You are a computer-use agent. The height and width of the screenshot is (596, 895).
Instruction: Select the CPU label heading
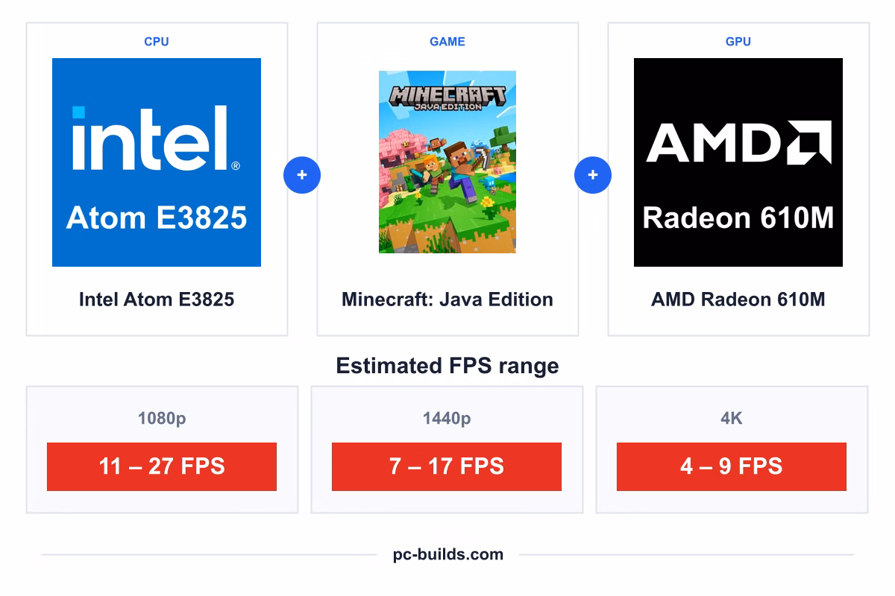pos(157,42)
